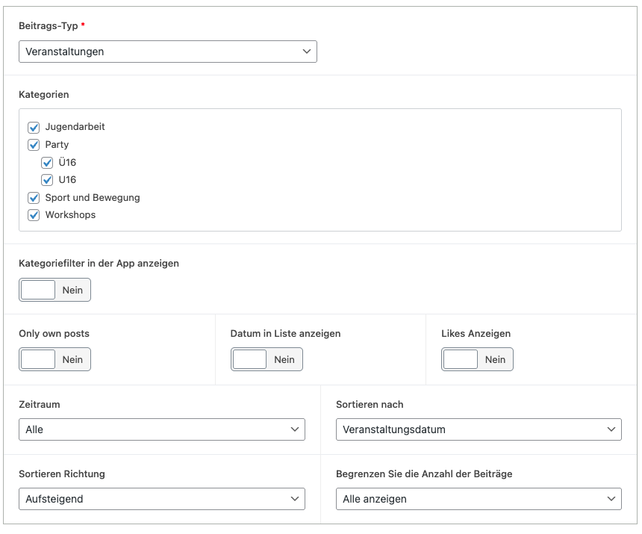The width and height of the screenshot is (642, 534).
Task: Click the chevron arrow on Aufsteigend select
Action: [295, 499]
